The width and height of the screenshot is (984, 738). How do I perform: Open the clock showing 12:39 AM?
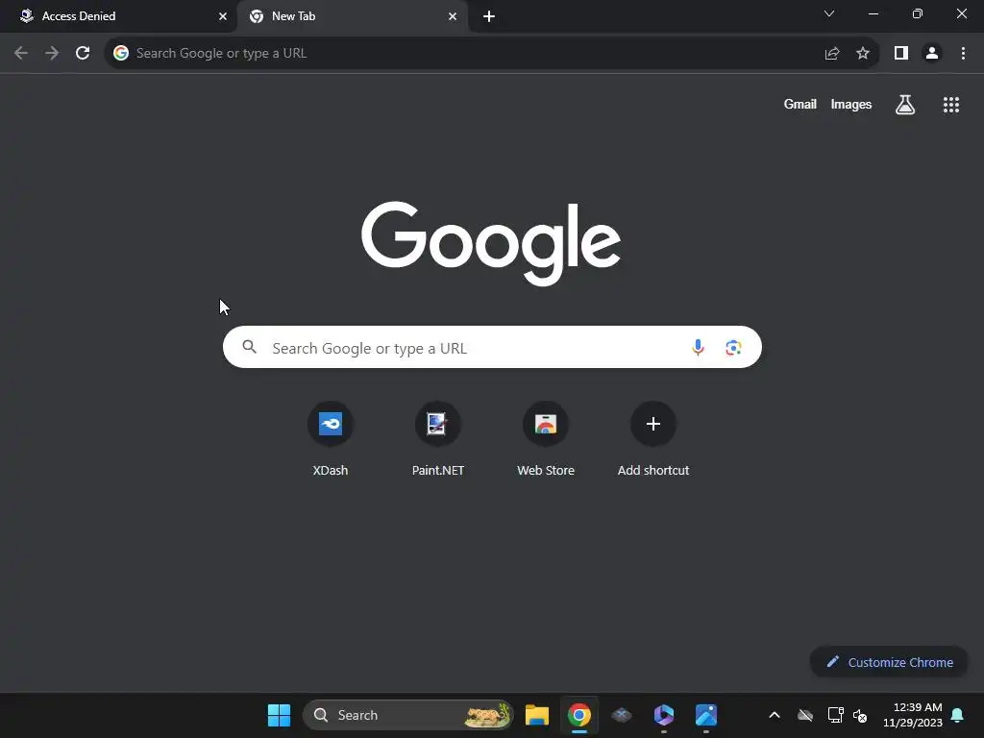[x=913, y=715]
